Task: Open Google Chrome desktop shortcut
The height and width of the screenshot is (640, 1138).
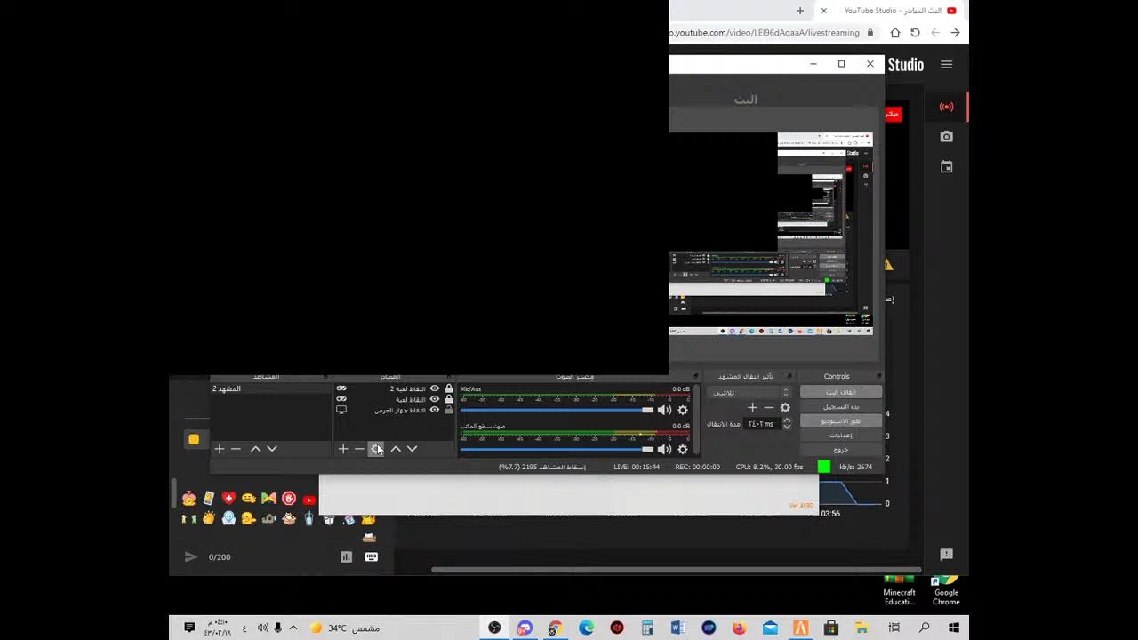Action: pos(946,590)
